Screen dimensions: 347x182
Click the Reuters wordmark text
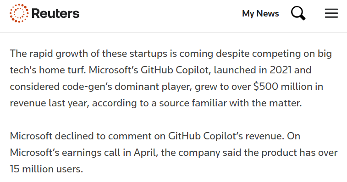pos(55,13)
